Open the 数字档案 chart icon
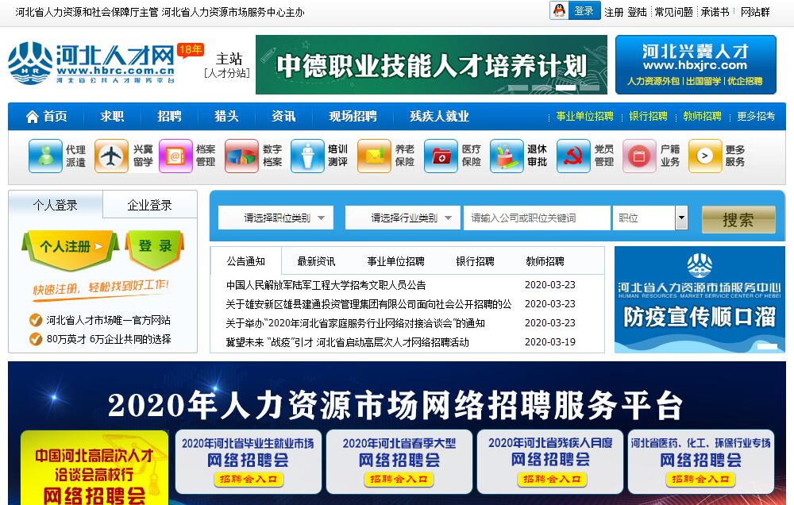794x505 pixels. click(241, 156)
